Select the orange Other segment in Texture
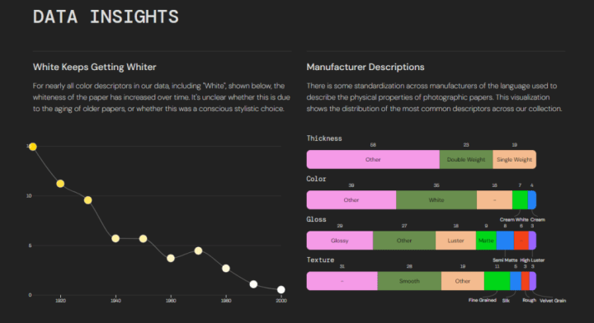The image size is (594, 323). (x=463, y=281)
